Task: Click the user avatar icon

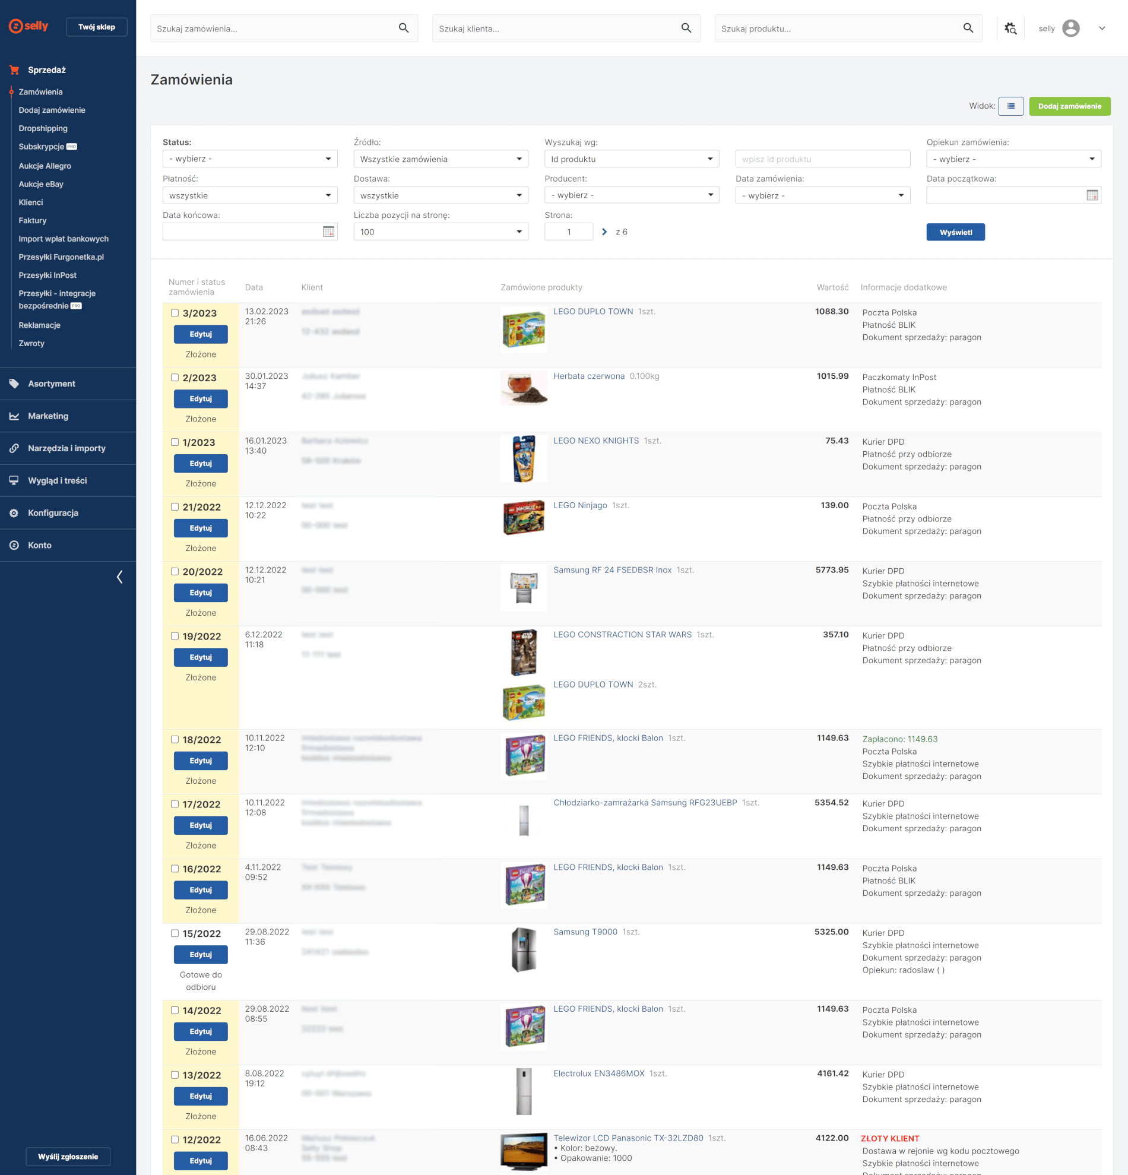Action: [1070, 28]
